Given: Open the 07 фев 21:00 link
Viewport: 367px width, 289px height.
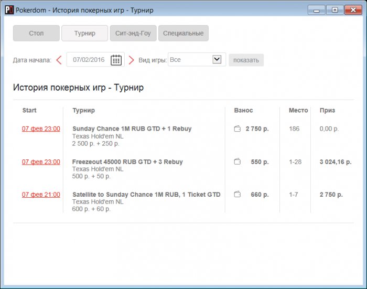Looking at the screenshot, I should click(x=41, y=195).
